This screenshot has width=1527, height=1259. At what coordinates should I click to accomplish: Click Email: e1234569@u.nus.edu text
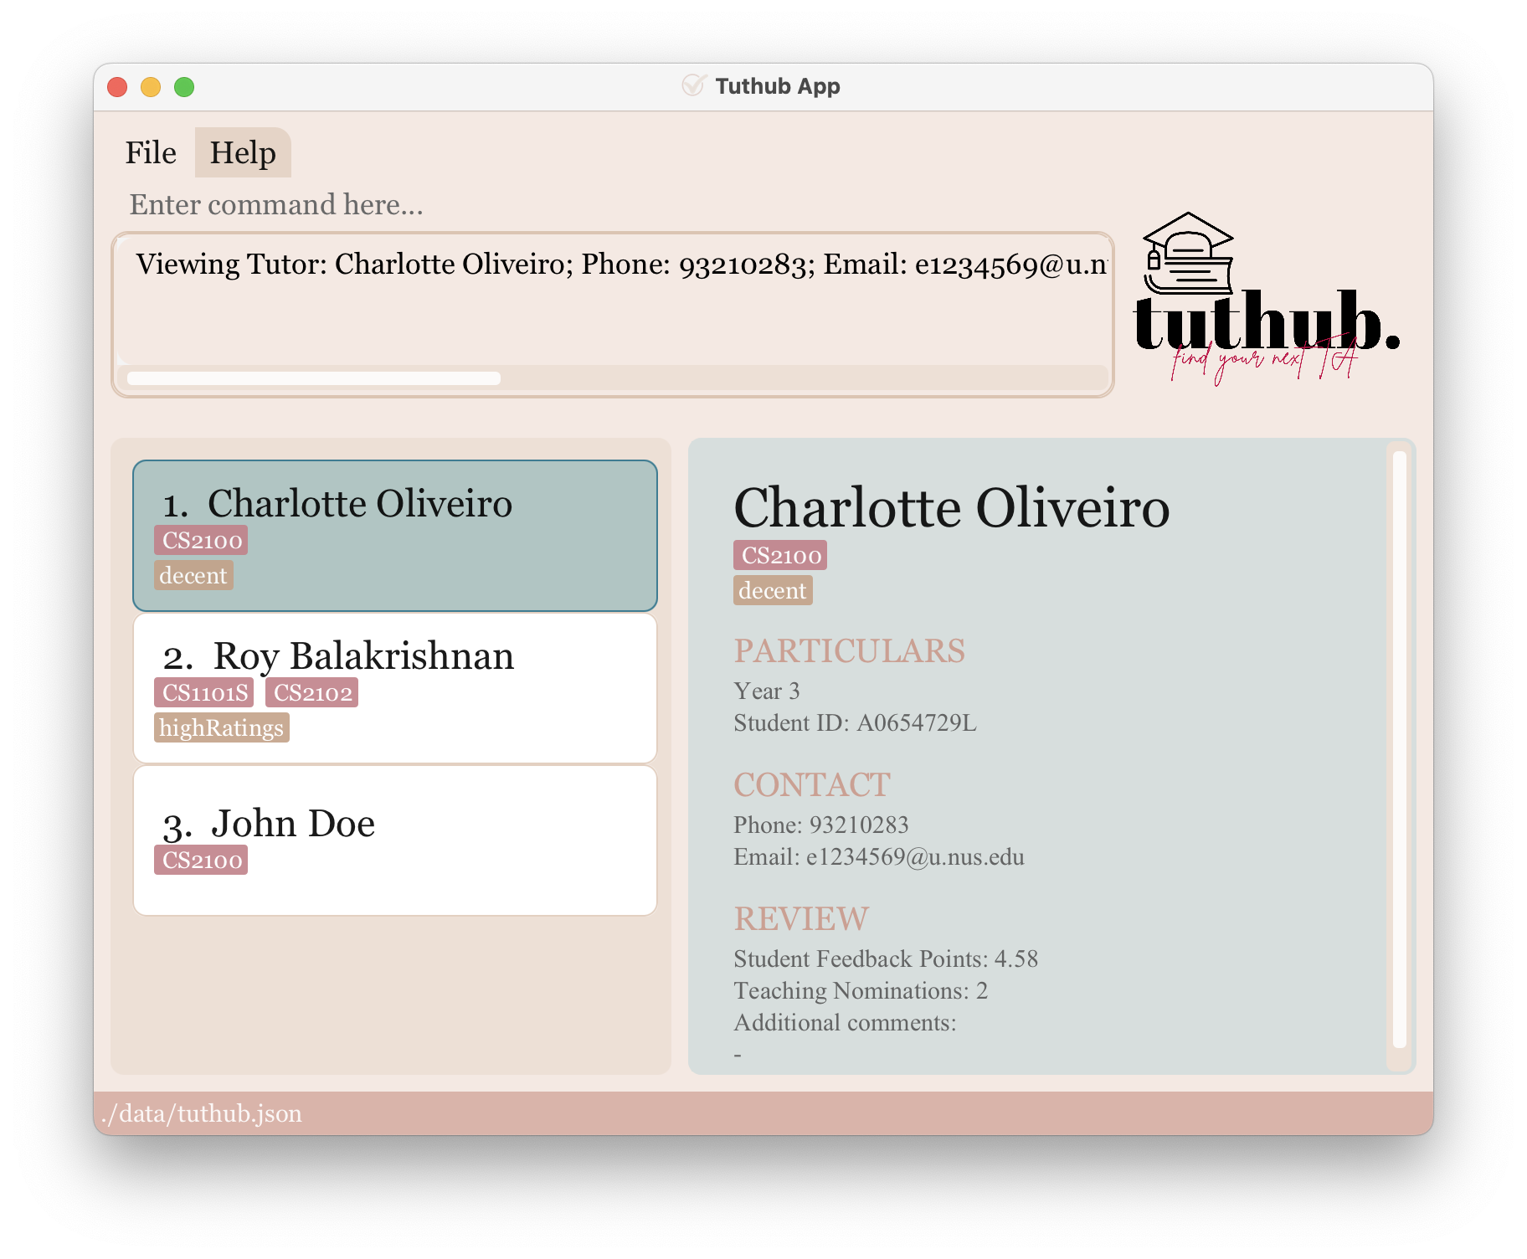point(879,857)
